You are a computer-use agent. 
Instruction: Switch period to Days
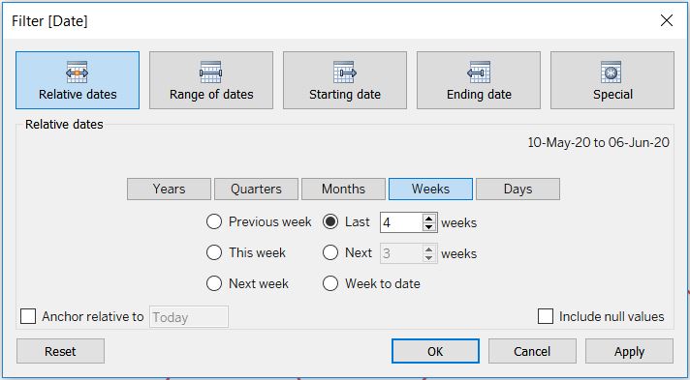click(517, 189)
